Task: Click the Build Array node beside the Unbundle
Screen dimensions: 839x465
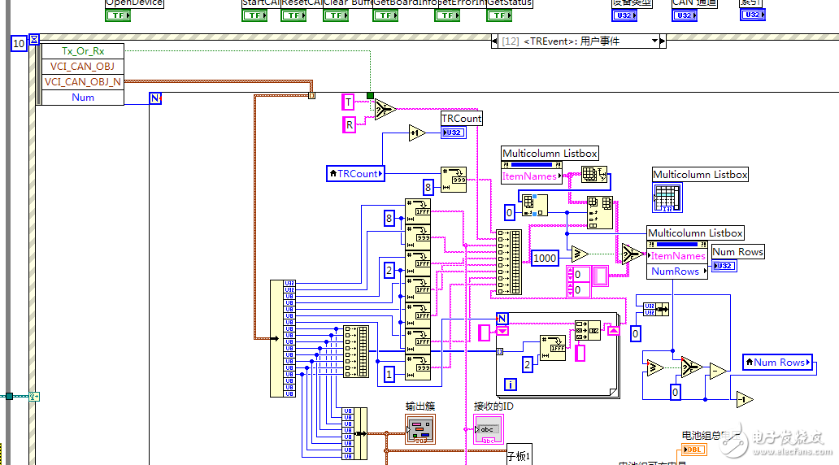Action: tap(356, 351)
